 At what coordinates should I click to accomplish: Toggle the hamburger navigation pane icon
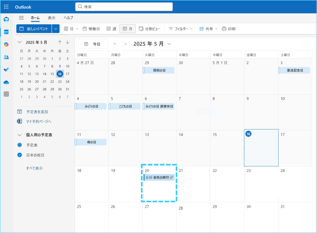(x=21, y=18)
